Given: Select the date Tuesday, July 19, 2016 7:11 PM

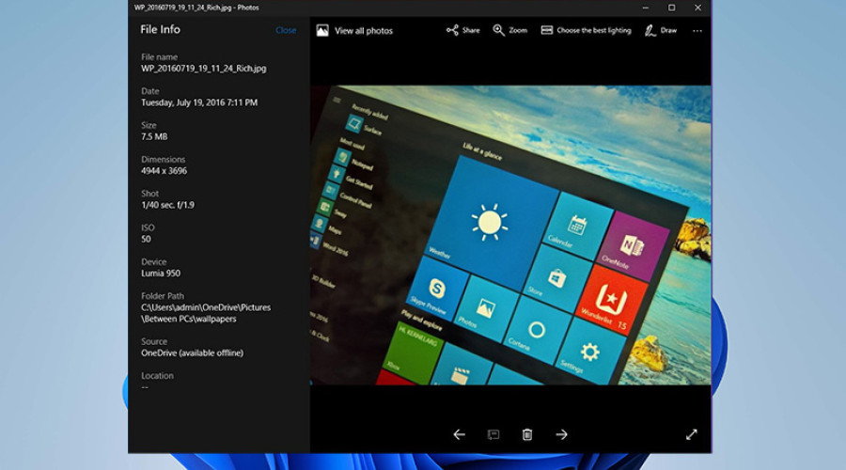Looking at the screenshot, I should point(199,102).
